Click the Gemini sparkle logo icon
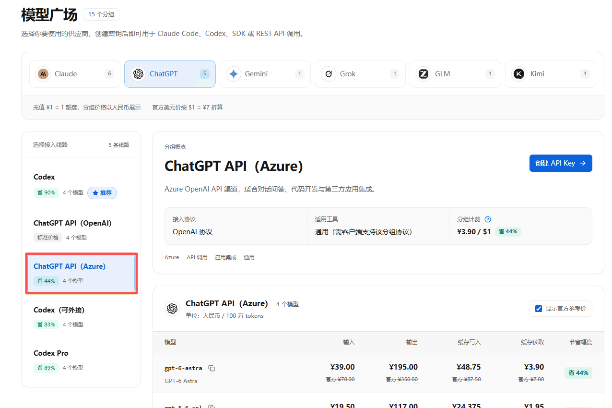 pos(234,74)
